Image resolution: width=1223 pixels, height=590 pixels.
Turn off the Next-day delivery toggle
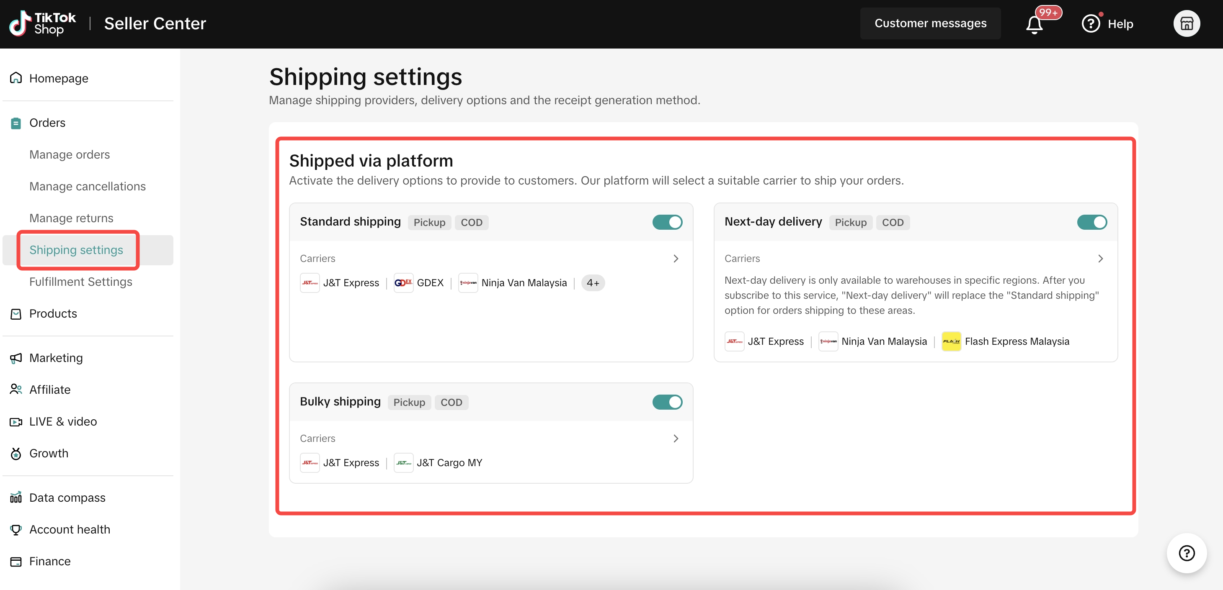click(x=1091, y=222)
